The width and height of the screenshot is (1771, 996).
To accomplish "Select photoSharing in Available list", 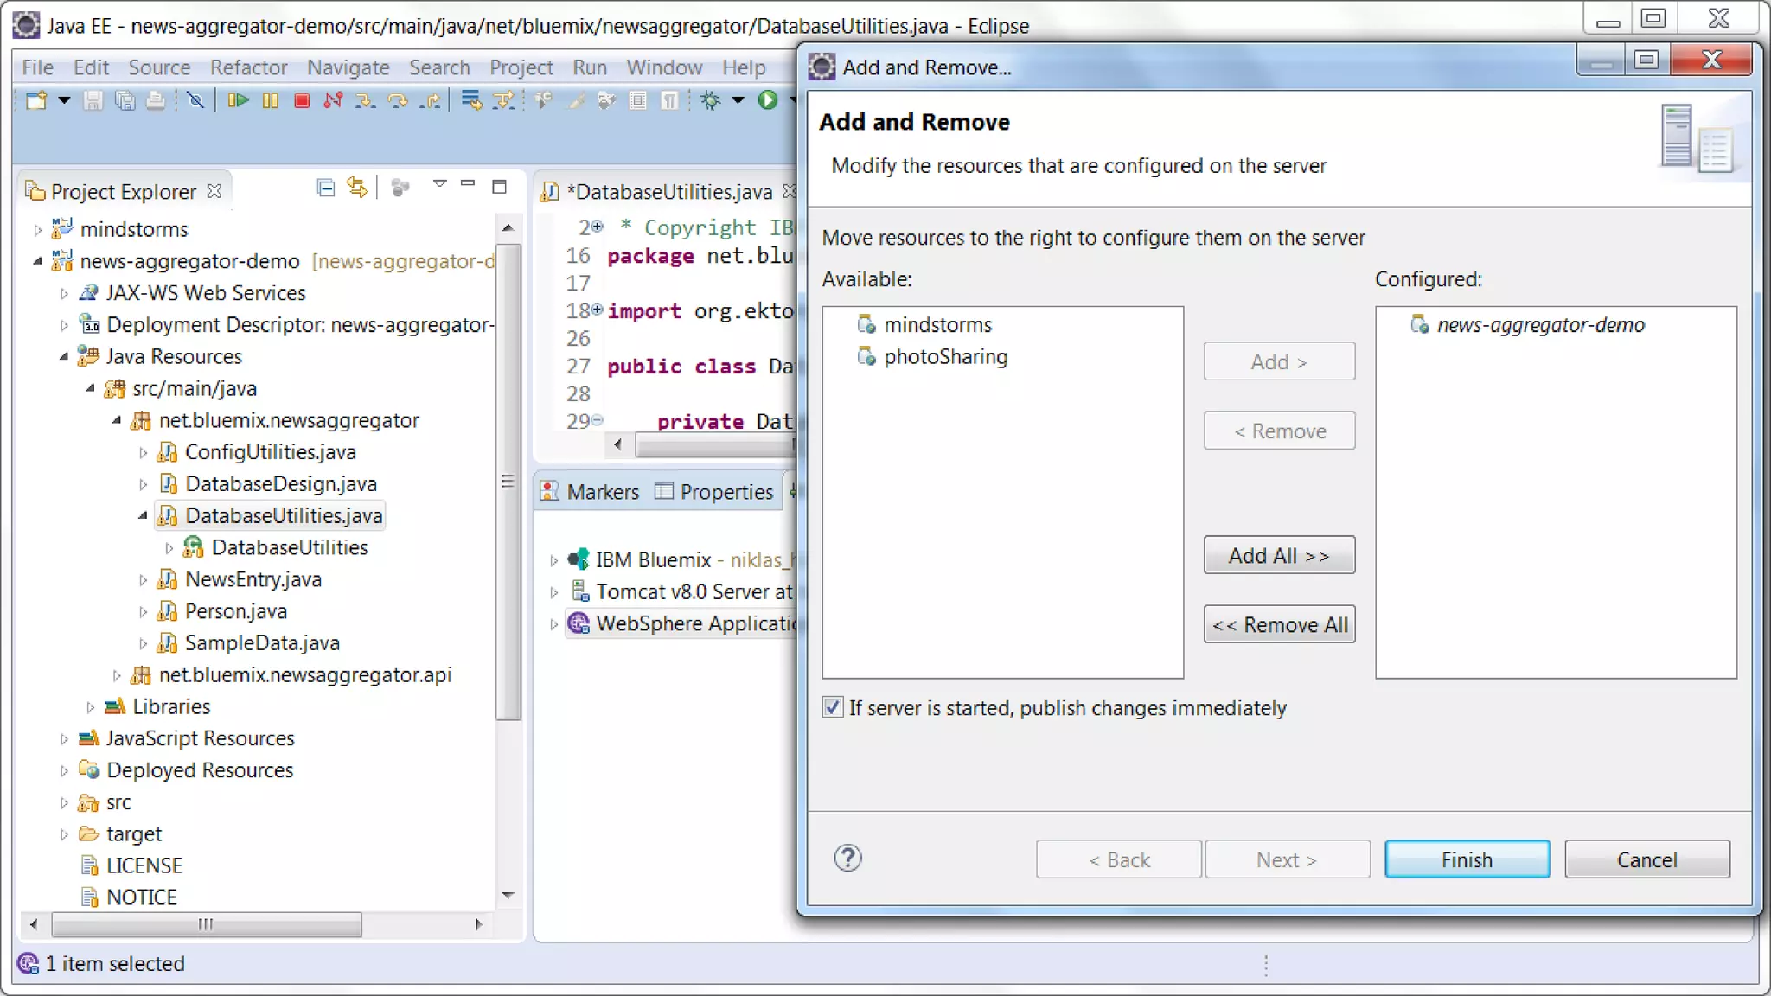I will (945, 357).
